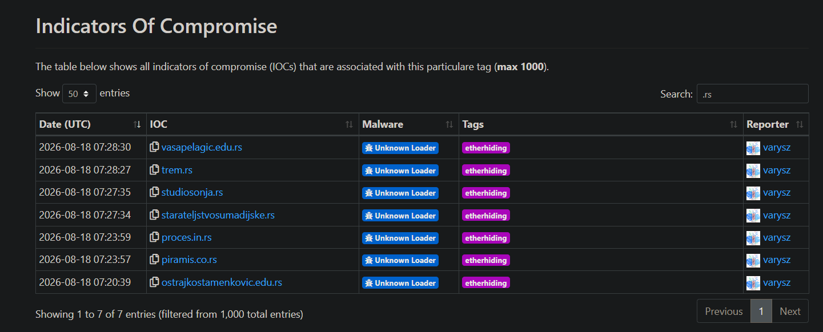Image resolution: width=823 pixels, height=332 pixels.
Task: Open the Show entries count dropdown
Action: pos(79,94)
